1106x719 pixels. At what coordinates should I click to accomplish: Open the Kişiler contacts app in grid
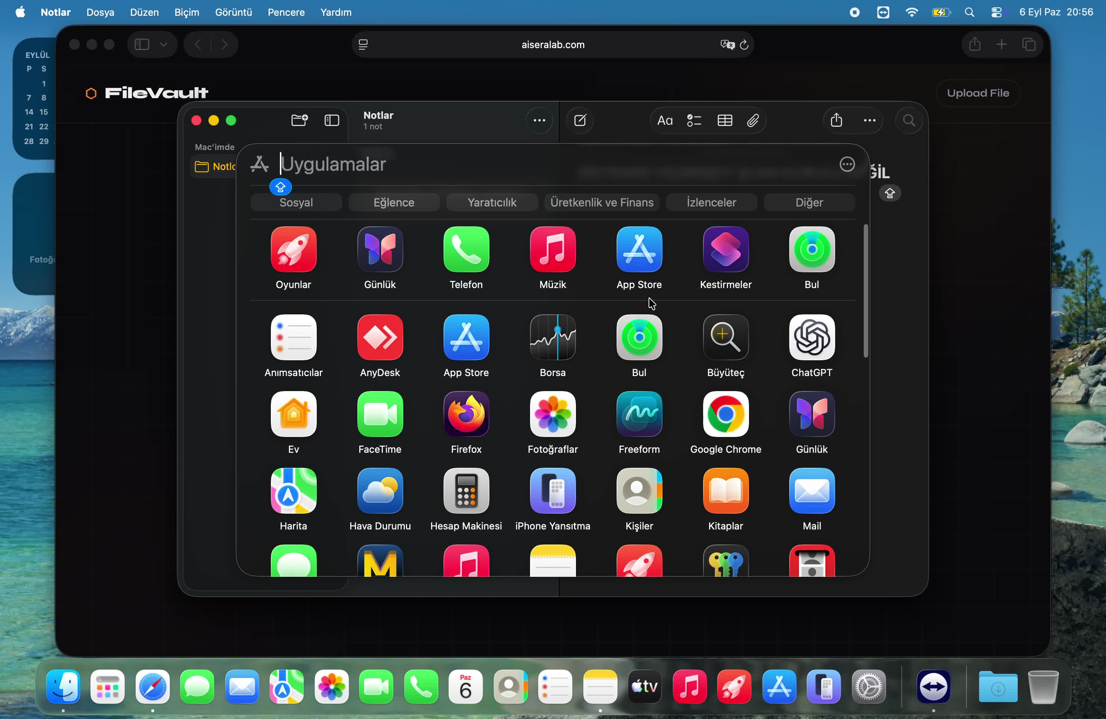(639, 491)
